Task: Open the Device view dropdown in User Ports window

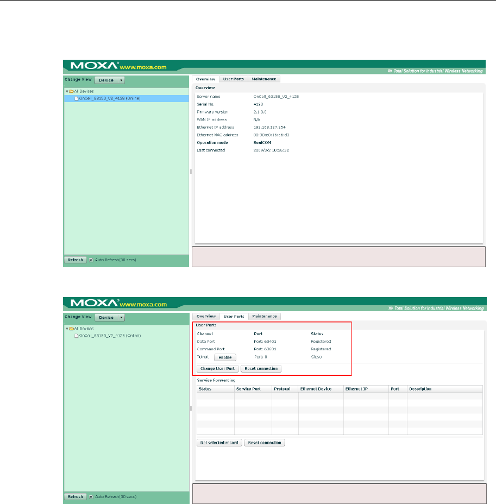Action: click(110, 317)
